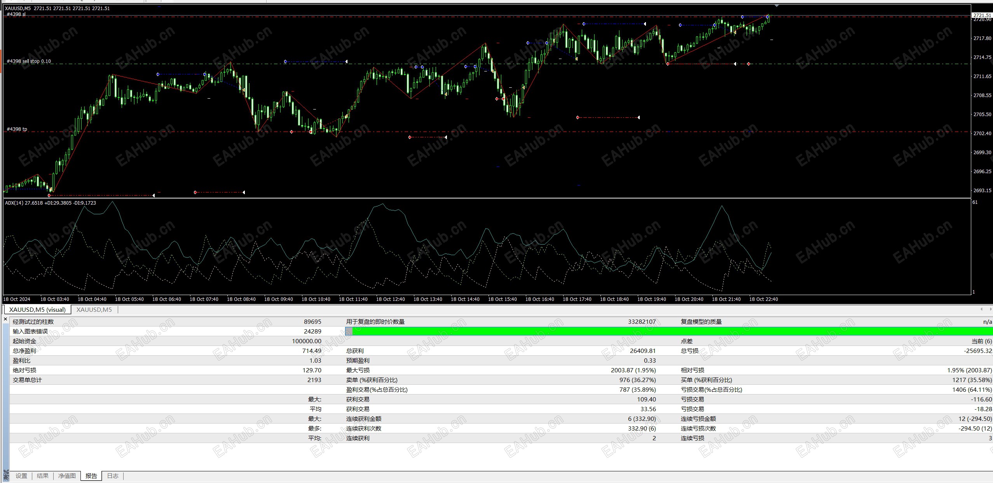The height and width of the screenshot is (483, 993).
Task: Select the loss trades value 1406 (64.11%)
Action: pyautogui.click(x=972, y=389)
